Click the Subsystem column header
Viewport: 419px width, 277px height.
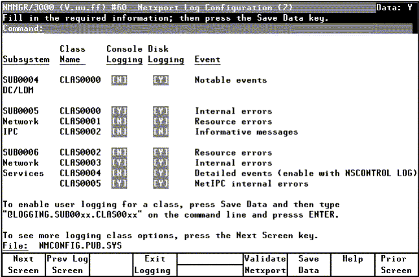26,59
